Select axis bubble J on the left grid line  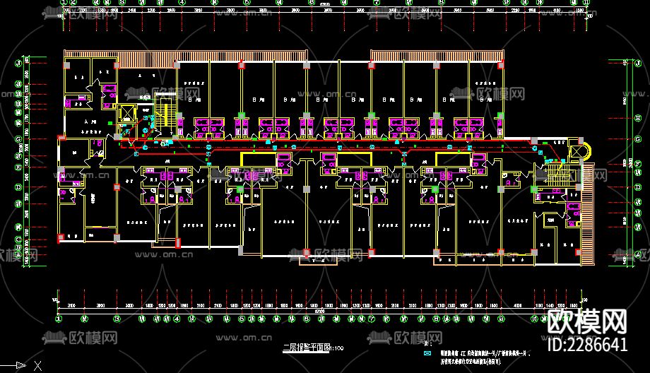[x=18, y=64]
